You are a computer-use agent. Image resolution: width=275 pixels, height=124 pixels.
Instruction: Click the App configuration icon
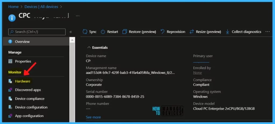point(10,116)
